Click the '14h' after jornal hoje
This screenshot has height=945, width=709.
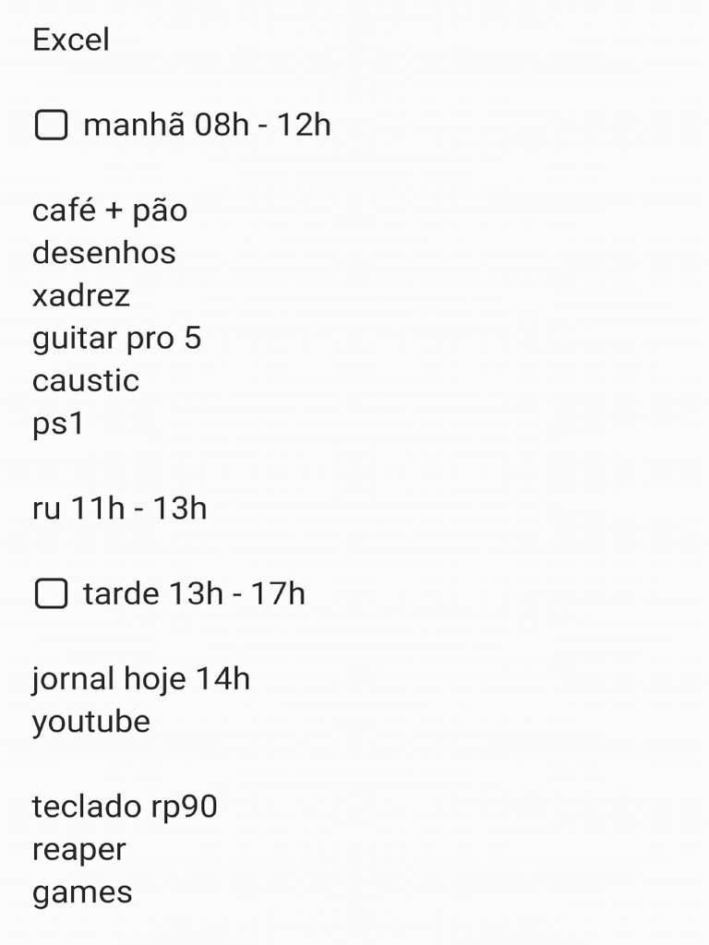[222, 678]
